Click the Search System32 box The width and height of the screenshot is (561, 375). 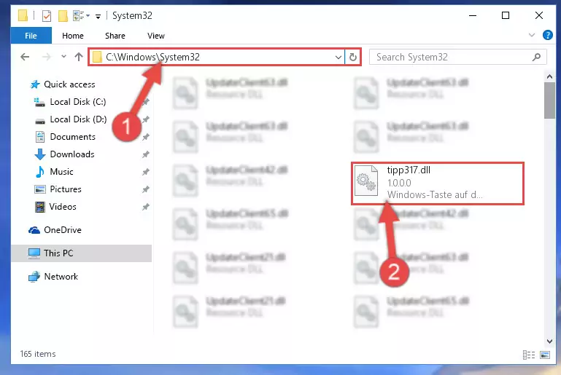tap(457, 57)
